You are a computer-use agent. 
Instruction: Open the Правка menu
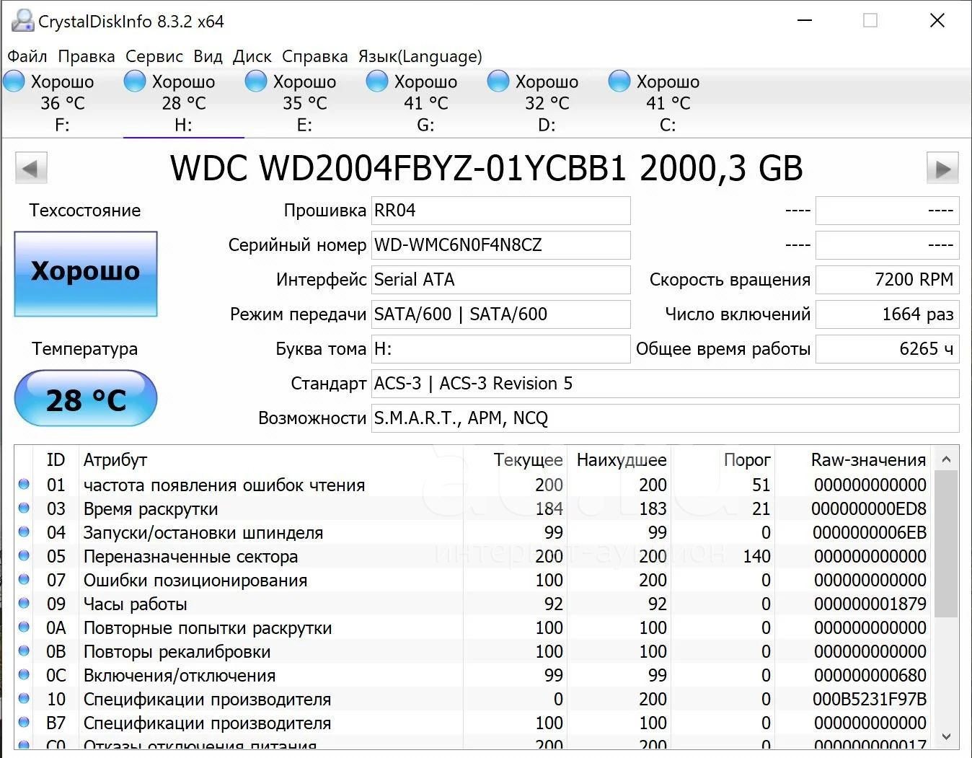click(87, 56)
